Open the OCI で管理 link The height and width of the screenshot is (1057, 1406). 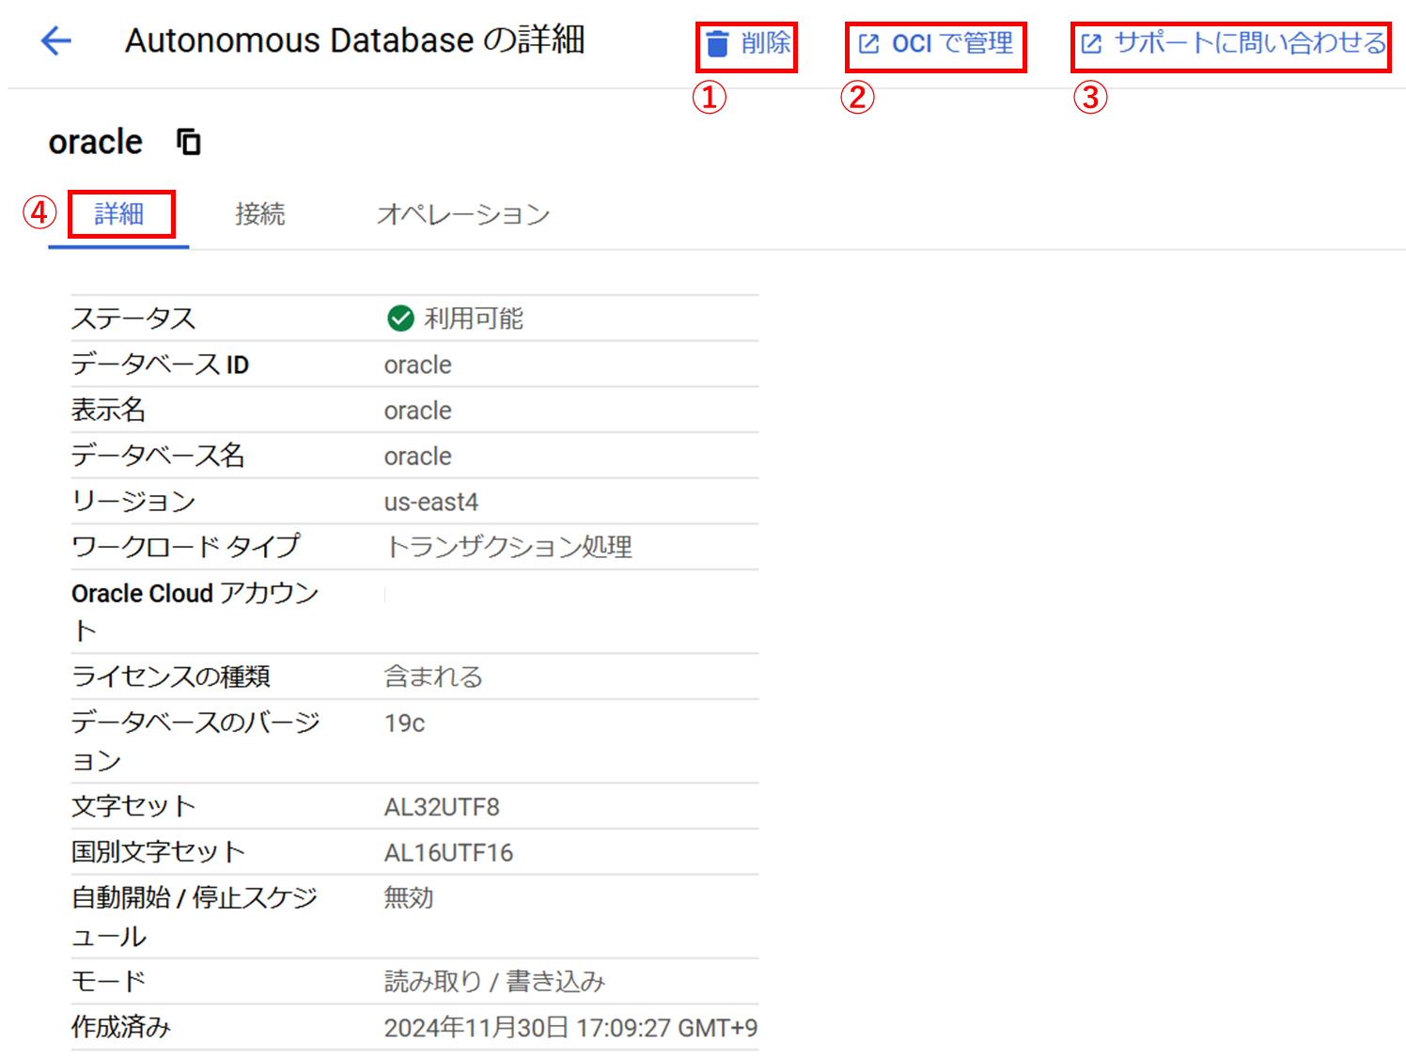[x=936, y=43]
